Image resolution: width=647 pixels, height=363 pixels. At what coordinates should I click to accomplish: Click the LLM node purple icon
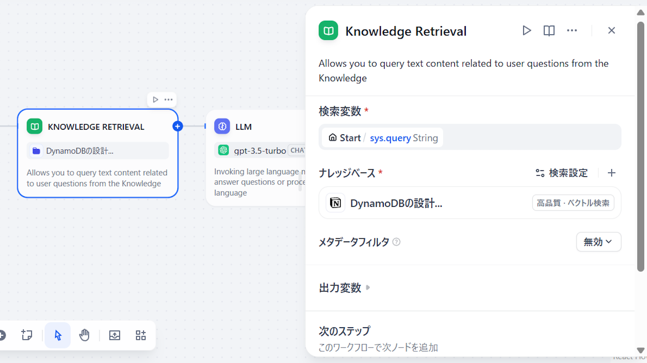pos(222,126)
